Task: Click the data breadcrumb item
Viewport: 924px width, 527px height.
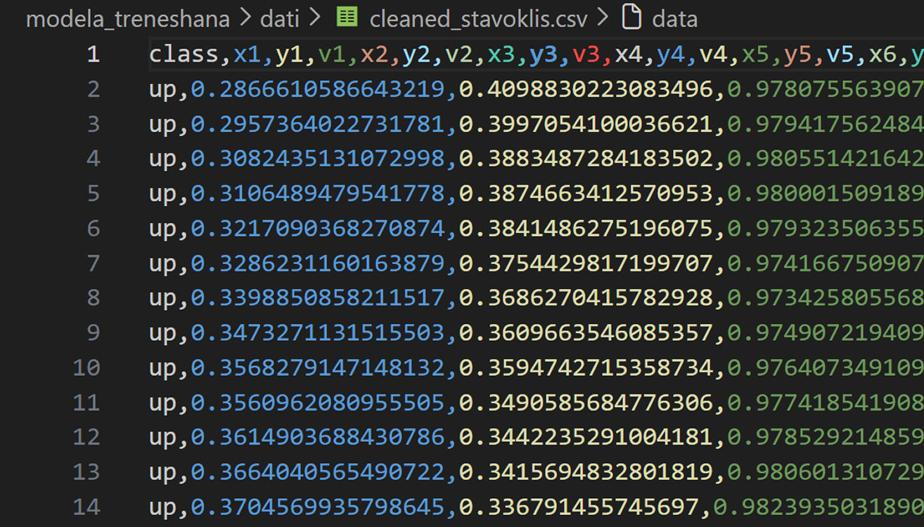Action: (x=674, y=18)
